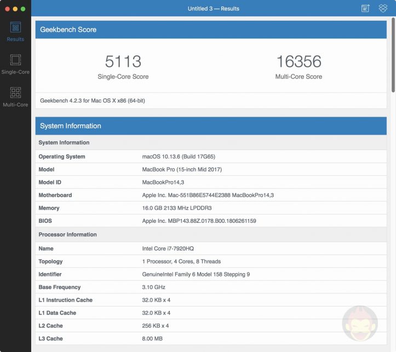Click the processor Name row label
396x352 pixels.
click(x=45, y=249)
